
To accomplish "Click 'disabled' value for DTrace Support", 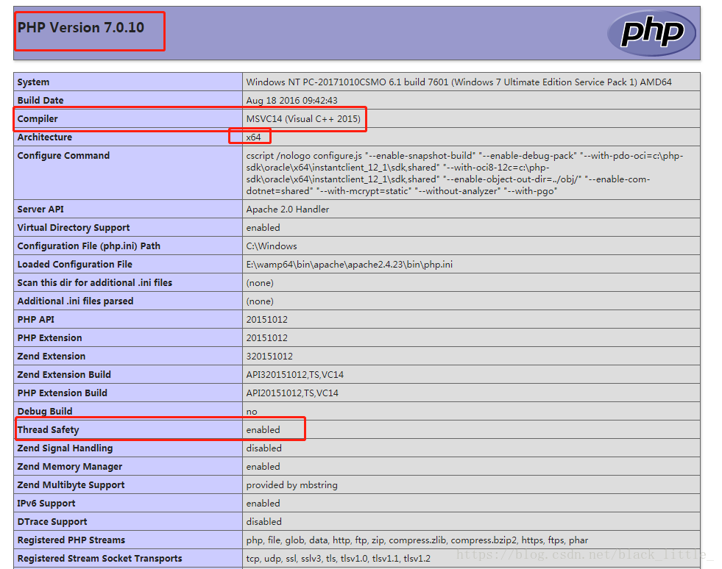I will (263, 522).
